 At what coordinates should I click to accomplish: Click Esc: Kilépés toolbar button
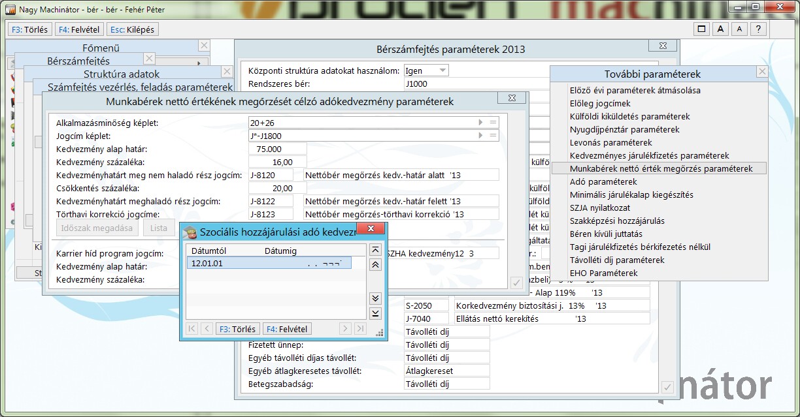point(133,29)
